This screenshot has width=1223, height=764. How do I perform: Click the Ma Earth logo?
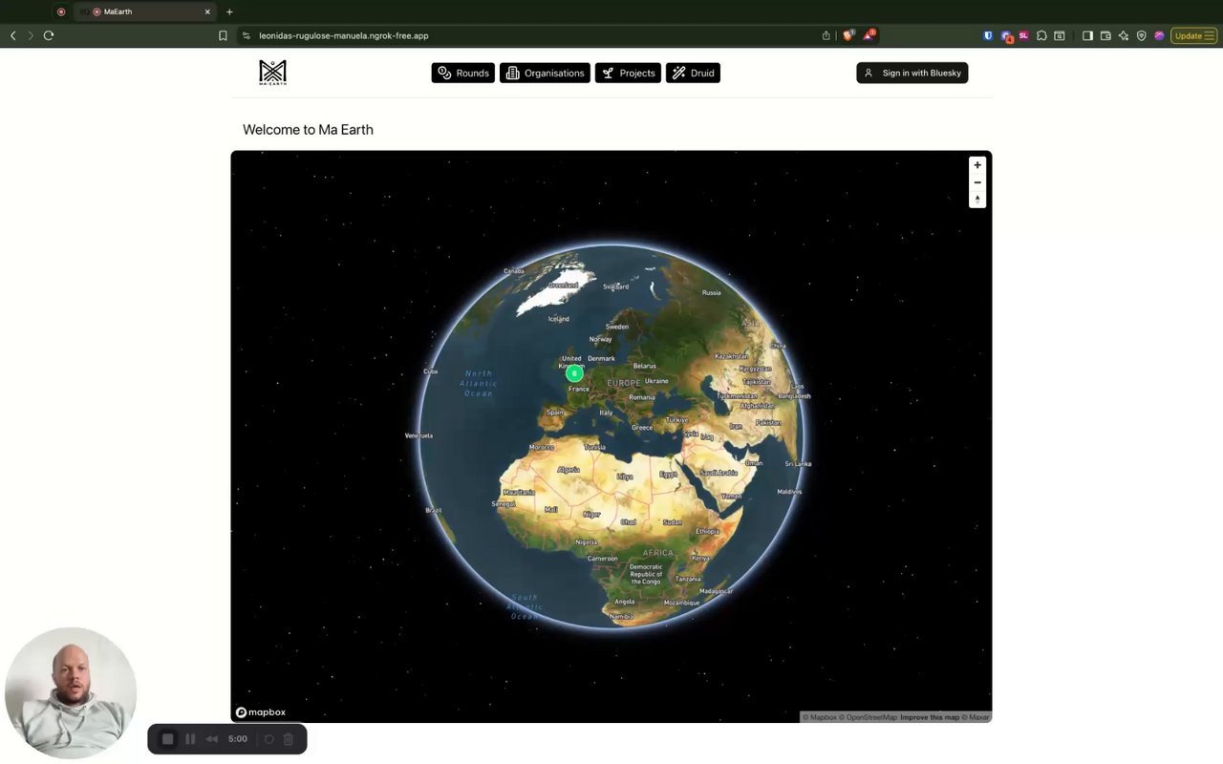coord(272,73)
